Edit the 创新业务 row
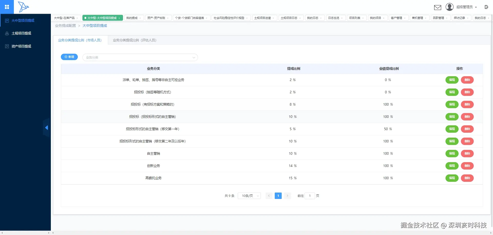Screen dimensions: 493x235 pyautogui.click(x=452, y=166)
